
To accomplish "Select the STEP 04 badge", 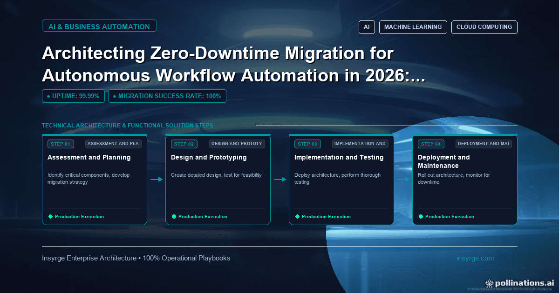I will tap(431, 144).
